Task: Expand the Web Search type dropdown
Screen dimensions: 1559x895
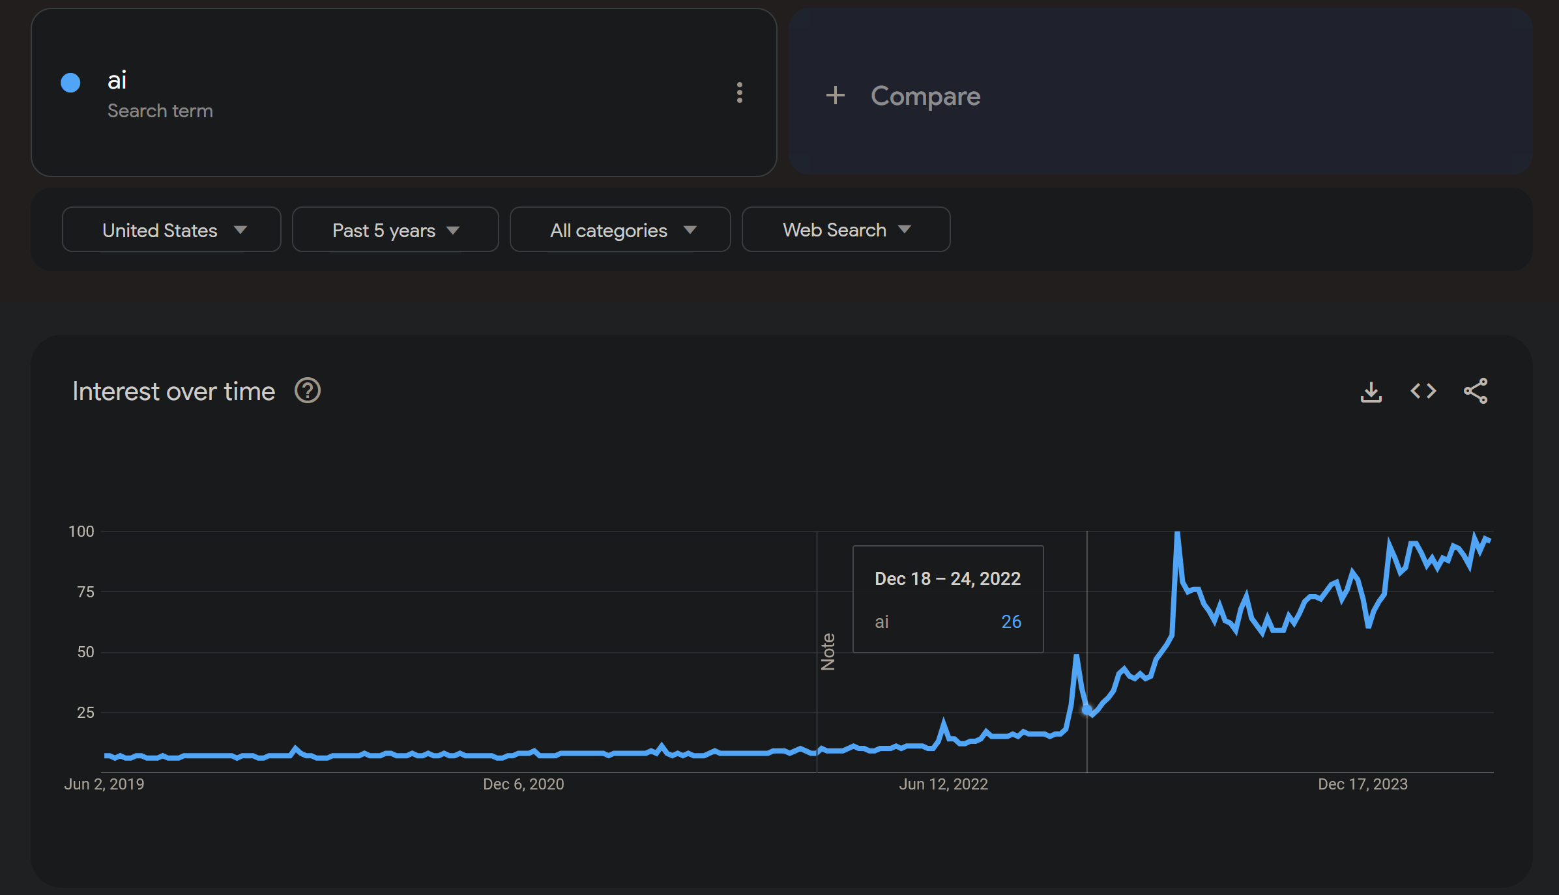Action: click(845, 230)
